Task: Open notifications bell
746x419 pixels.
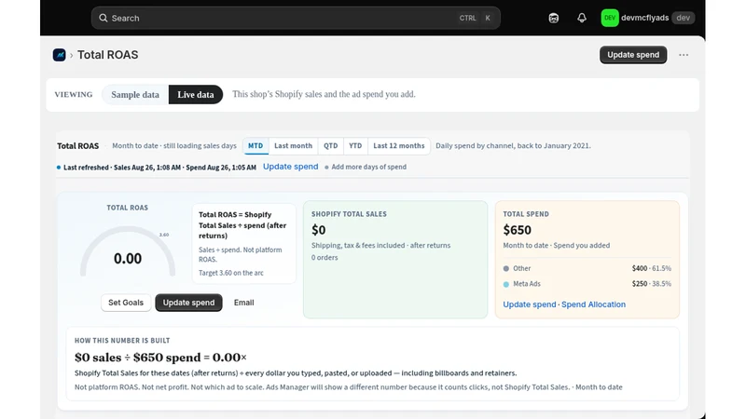Action: coord(581,18)
